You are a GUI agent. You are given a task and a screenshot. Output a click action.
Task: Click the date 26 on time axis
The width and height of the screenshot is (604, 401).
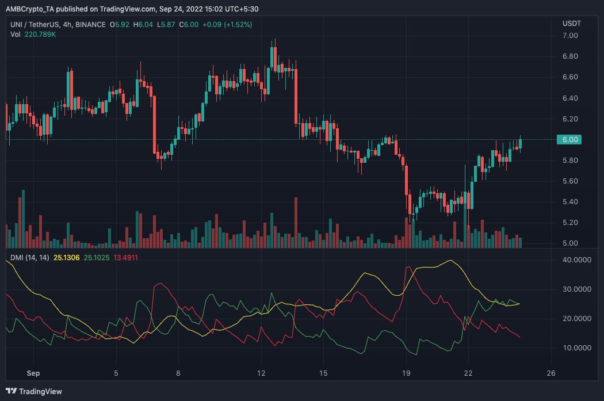[551, 373]
